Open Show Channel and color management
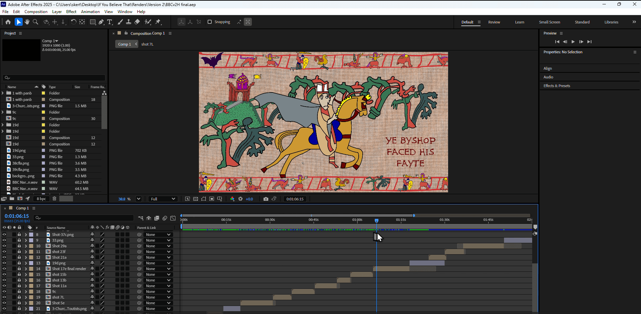641x314 pixels. (x=232, y=199)
